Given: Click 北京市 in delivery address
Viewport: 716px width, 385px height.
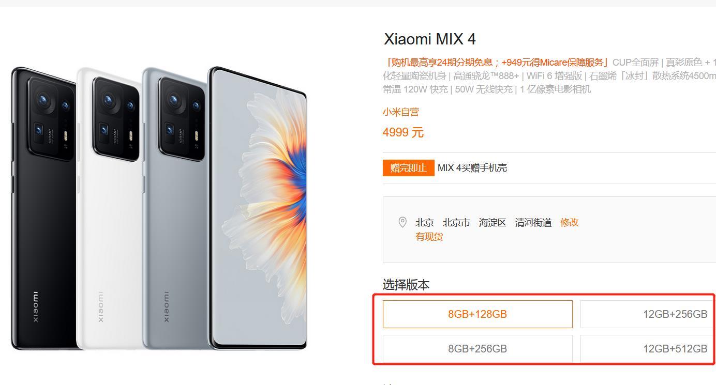Looking at the screenshot, I should tap(456, 222).
